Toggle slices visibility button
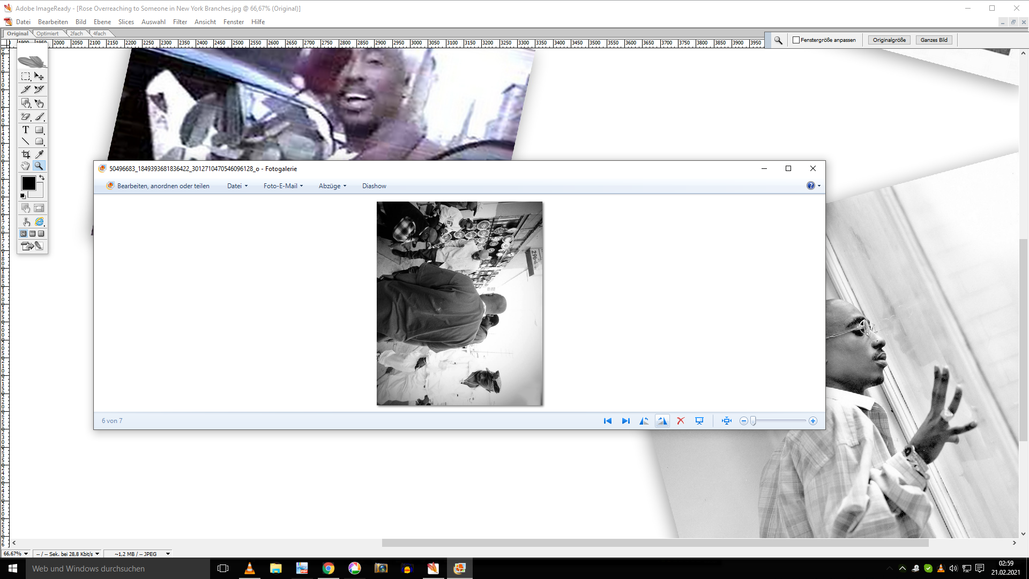Screen dimensions: 1029x579 39,208
